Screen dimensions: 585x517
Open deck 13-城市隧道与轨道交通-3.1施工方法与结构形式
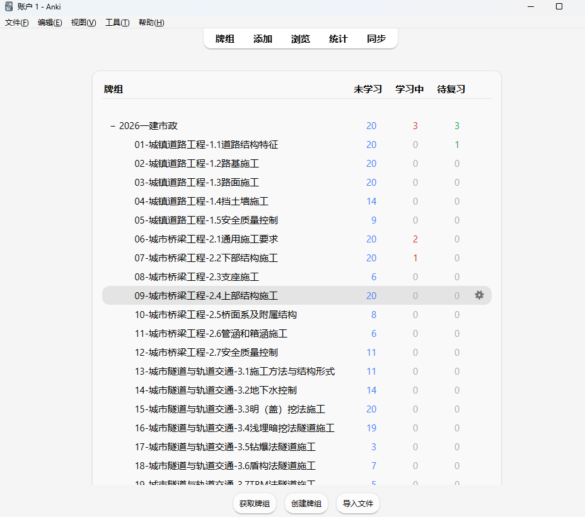(x=235, y=372)
